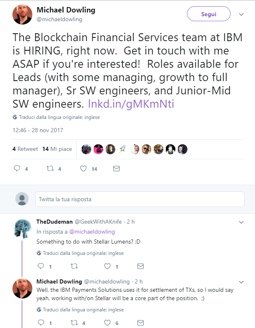View the 14 Mi piace list
The width and height of the screenshot is (255, 328).
click(x=57, y=149)
